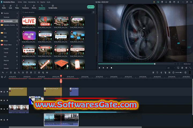This screenshot has height=128, width=193.
Task: Click the speaker volume icon under the preview
Action: click(186, 68)
